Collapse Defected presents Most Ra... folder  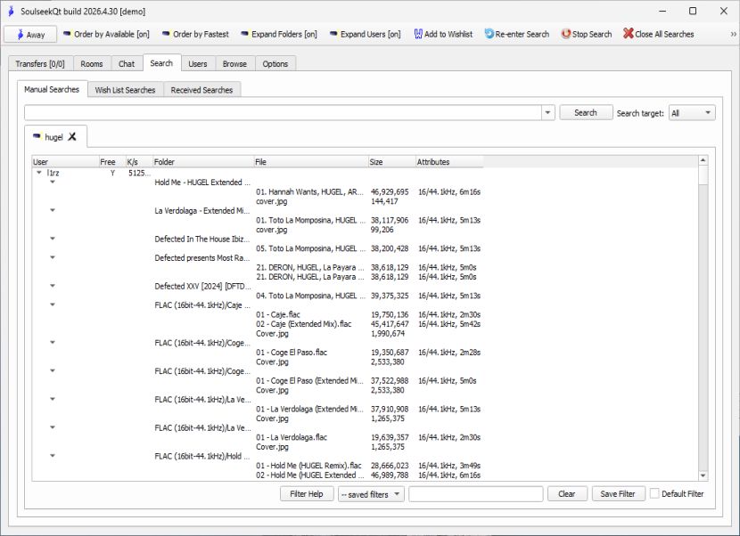(x=53, y=257)
